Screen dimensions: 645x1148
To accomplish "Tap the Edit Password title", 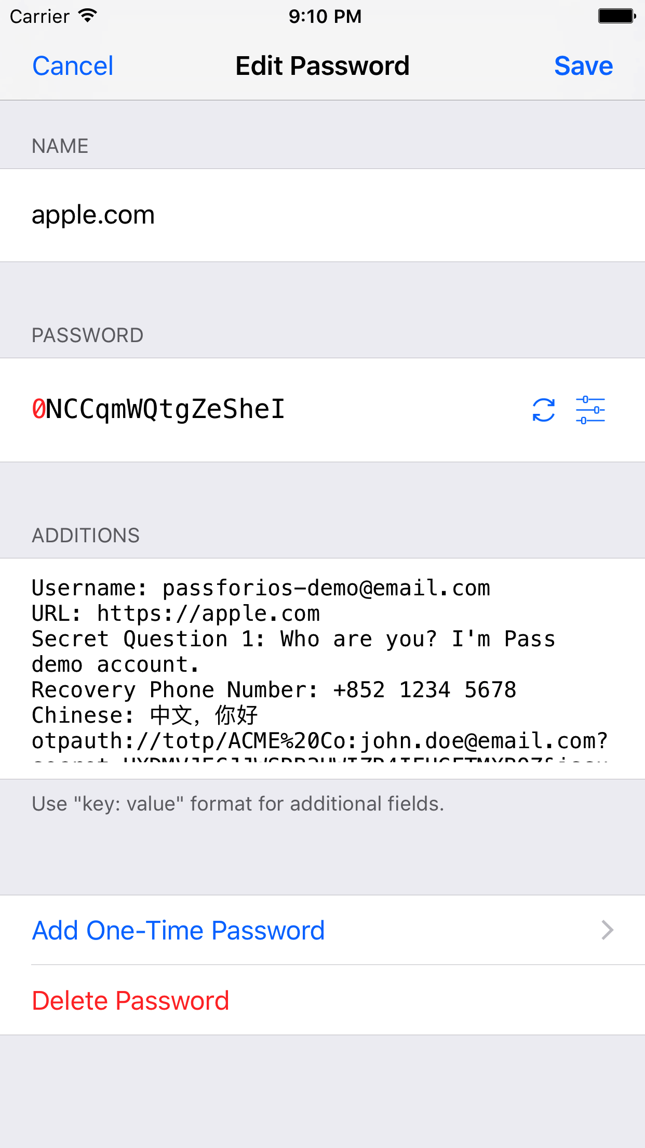I will [x=322, y=66].
